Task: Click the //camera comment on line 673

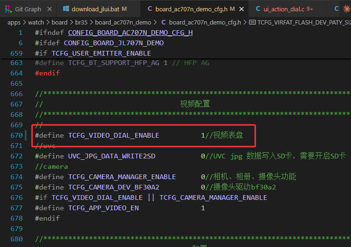Action: point(51,166)
